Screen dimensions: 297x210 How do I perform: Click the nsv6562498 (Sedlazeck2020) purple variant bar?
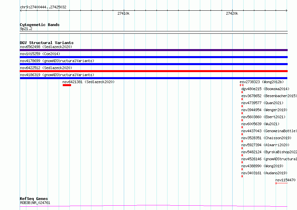154,50
